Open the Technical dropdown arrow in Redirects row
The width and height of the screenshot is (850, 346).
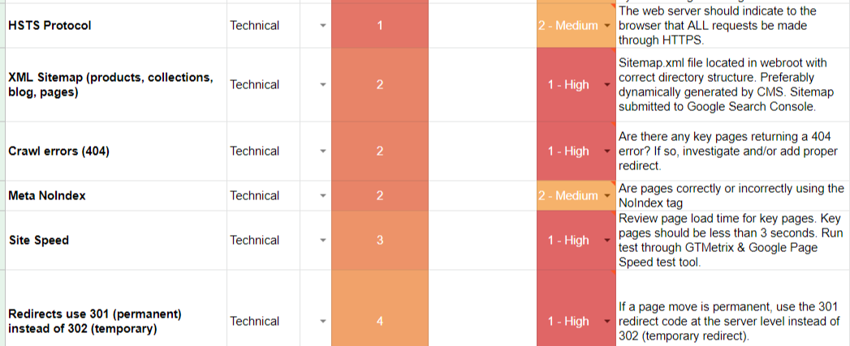[322, 322]
